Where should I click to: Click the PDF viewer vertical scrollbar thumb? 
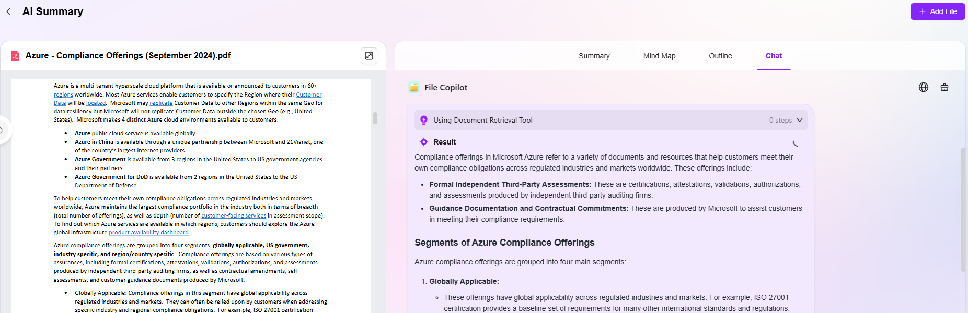click(x=375, y=118)
